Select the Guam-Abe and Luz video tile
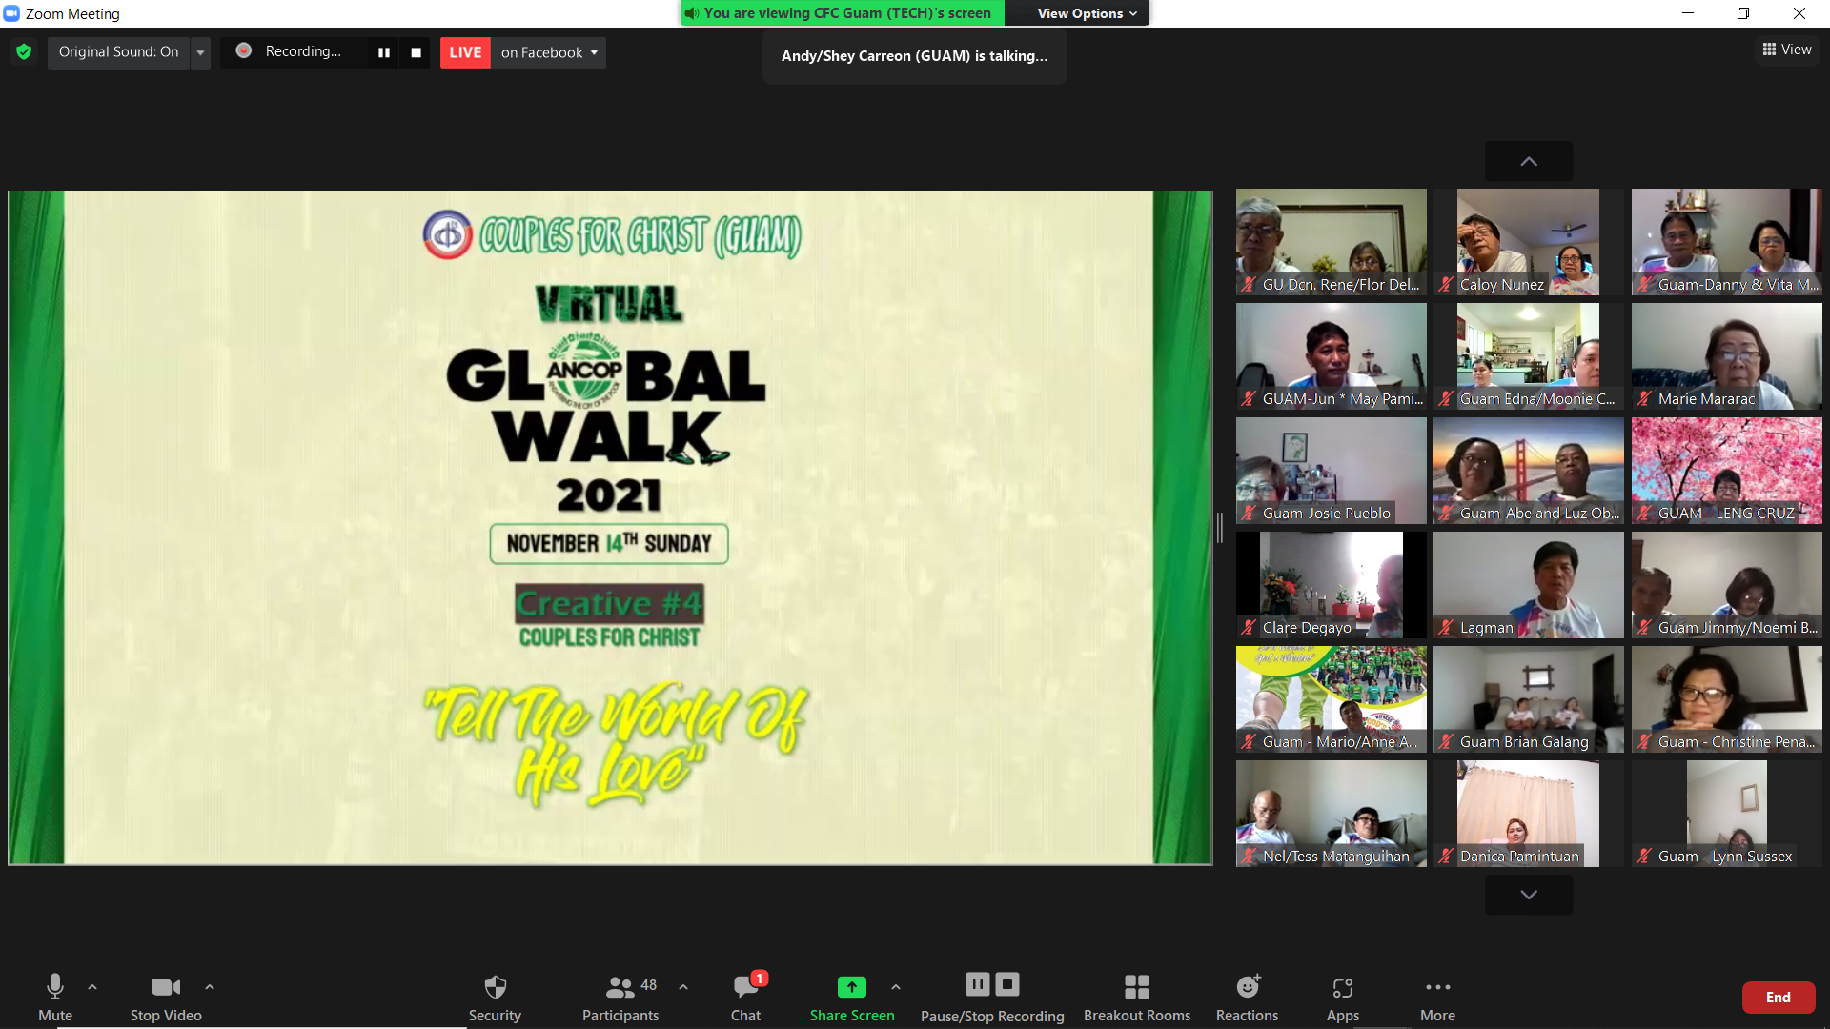The height and width of the screenshot is (1029, 1830). pyautogui.click(x=1529, y=471)
